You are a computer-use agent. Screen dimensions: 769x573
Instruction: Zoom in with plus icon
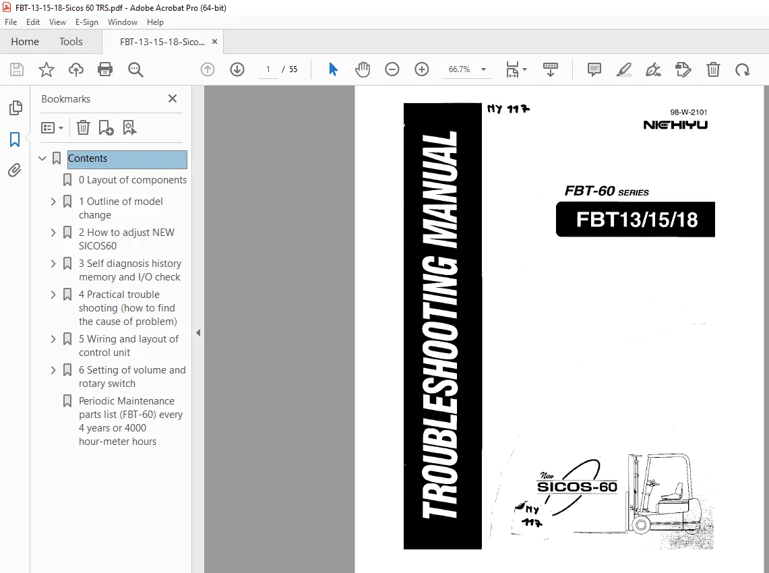tap(421, 69)
